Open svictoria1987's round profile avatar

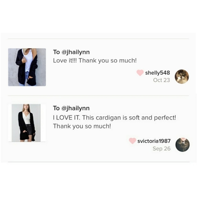pos(183,145)
